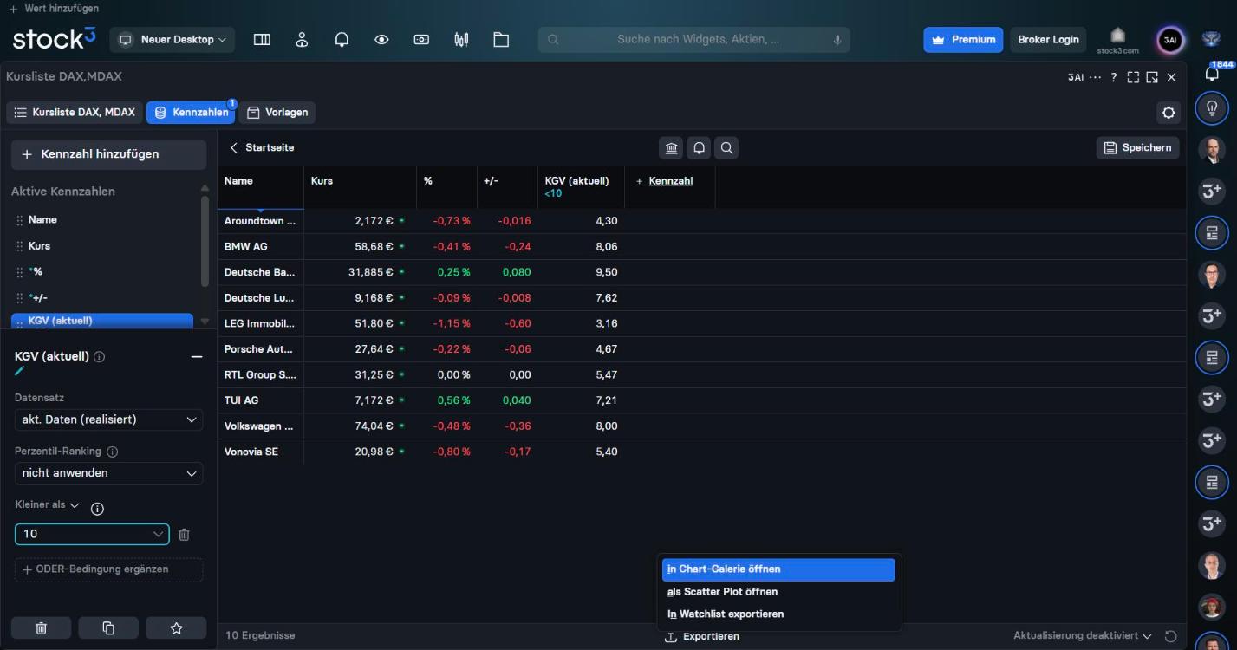Click ODER-Bedingung ergänzen
Viewport: 1237px width, 650px height.
tap(109, 569)
